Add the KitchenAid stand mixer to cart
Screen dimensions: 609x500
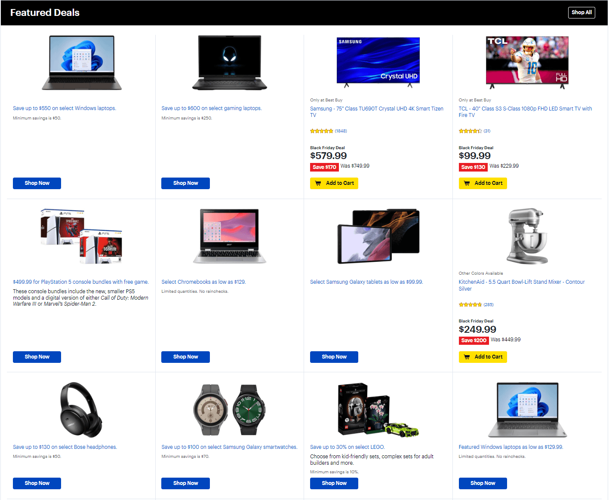(x=483, y=357)
